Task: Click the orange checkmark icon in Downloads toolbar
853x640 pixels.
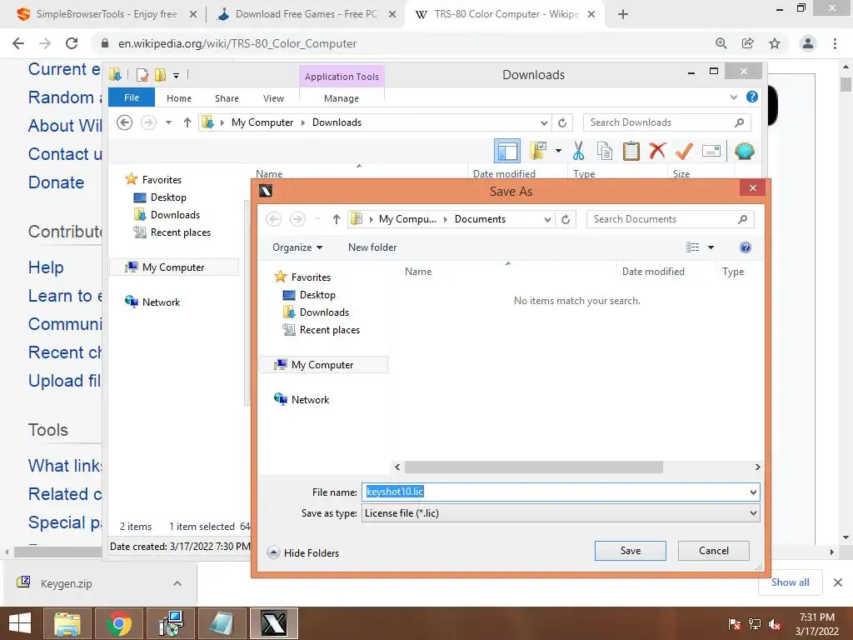Action: coord(684,151)
